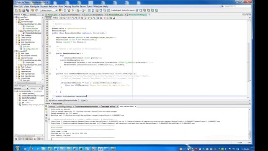Open the Java DB Database Process tab
268x151 pixels.
87,107
